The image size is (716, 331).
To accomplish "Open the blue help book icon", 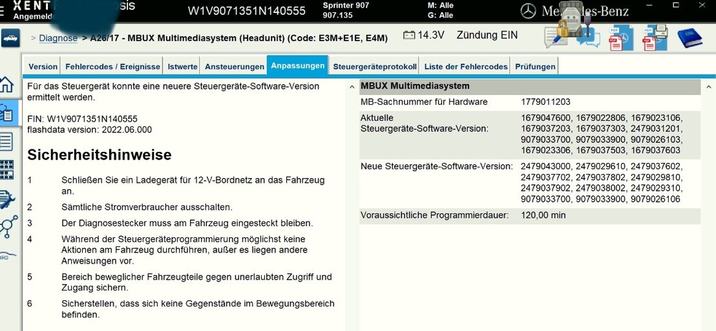I will [x=690, y=38].
